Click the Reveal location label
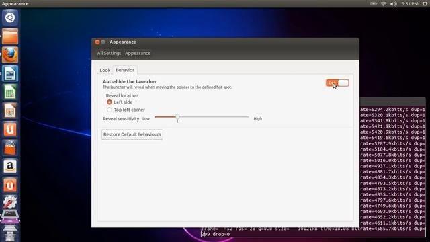The image size is (430, 242). tap(122, 95)
